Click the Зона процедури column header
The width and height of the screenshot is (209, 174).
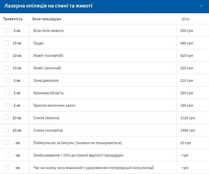pos(46,19)
